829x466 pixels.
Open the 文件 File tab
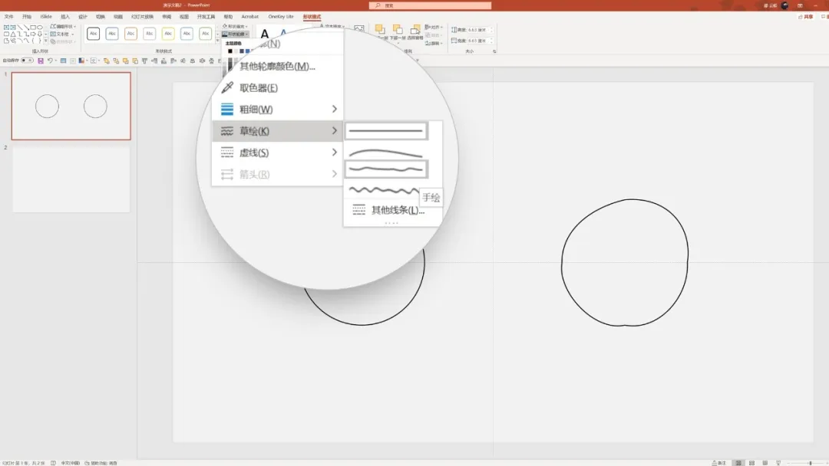pos(9,17)
